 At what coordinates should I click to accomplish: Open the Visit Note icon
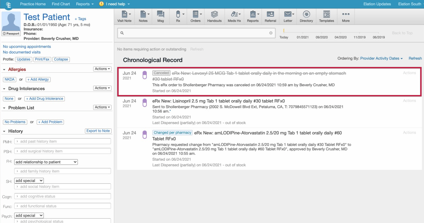(124, 14)
